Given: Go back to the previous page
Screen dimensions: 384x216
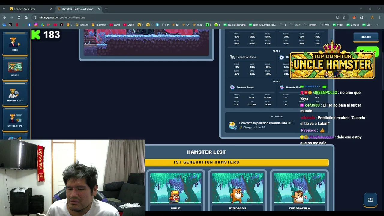Looking at the screenshot, I should tap(4, 17).
